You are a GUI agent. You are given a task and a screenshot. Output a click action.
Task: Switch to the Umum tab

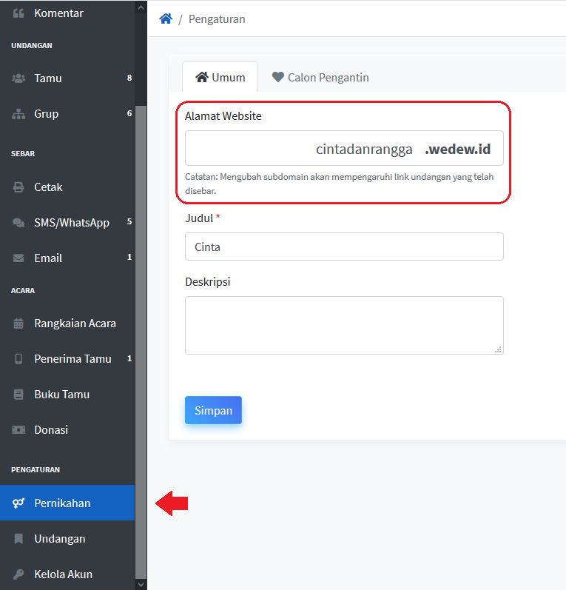coord(220,77)
